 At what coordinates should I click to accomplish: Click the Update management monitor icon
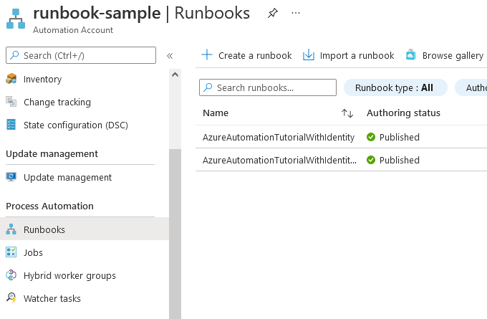coord(11,177)
